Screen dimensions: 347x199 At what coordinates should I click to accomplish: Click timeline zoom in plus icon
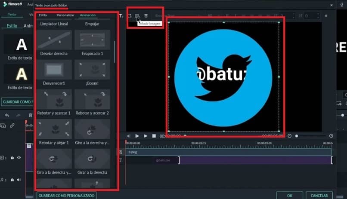tap(331, 136)
